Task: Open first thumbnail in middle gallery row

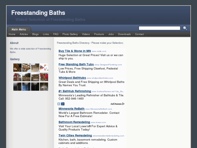Action: pyautogui.click(x=17, y=77)
